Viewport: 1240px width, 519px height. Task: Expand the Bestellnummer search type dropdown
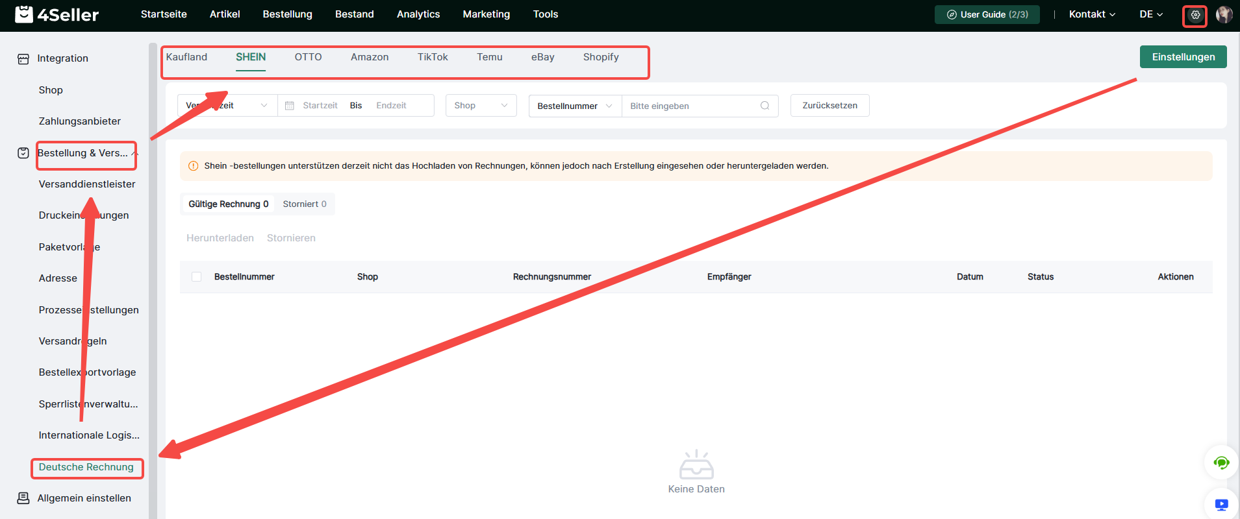click(x=575, y=106)
